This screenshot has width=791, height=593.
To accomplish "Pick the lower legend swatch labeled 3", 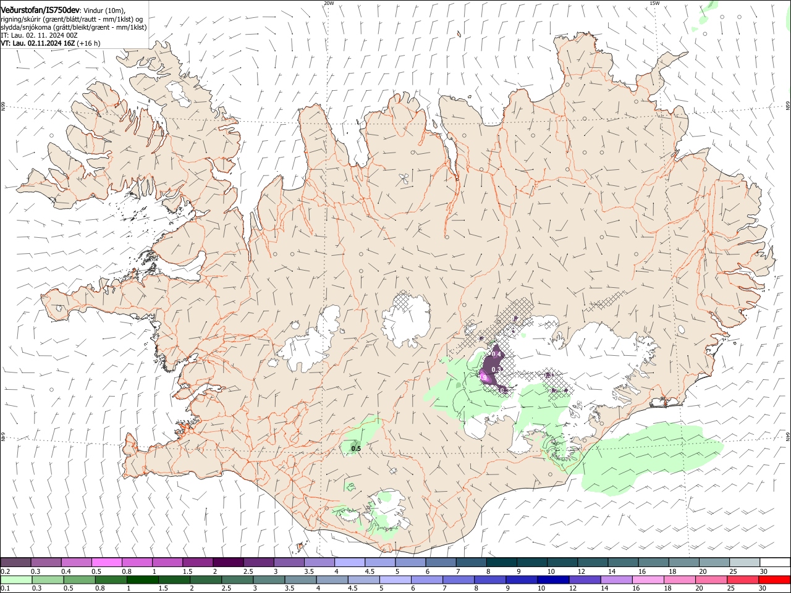I will click(x=269, y=579).
